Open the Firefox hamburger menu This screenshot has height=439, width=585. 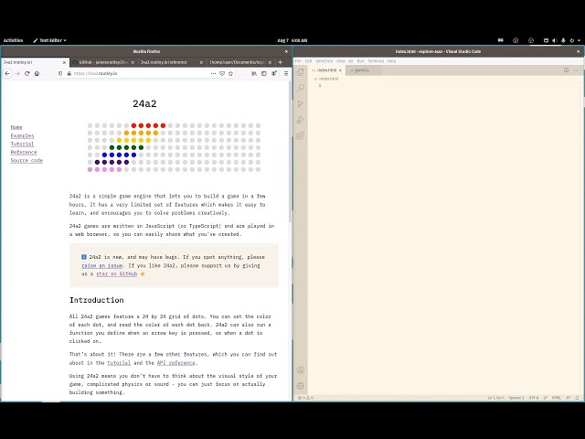[x=286, y=73]
